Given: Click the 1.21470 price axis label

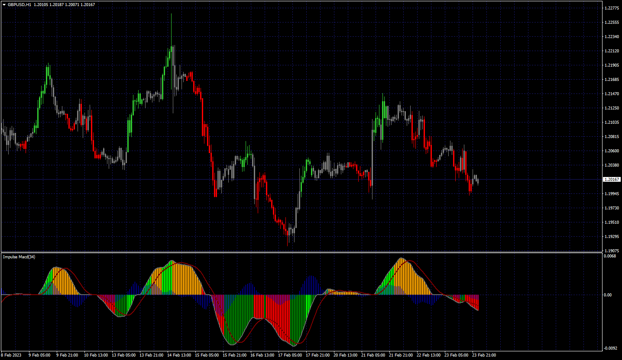Looking at the screenshot, I should 612,93.
